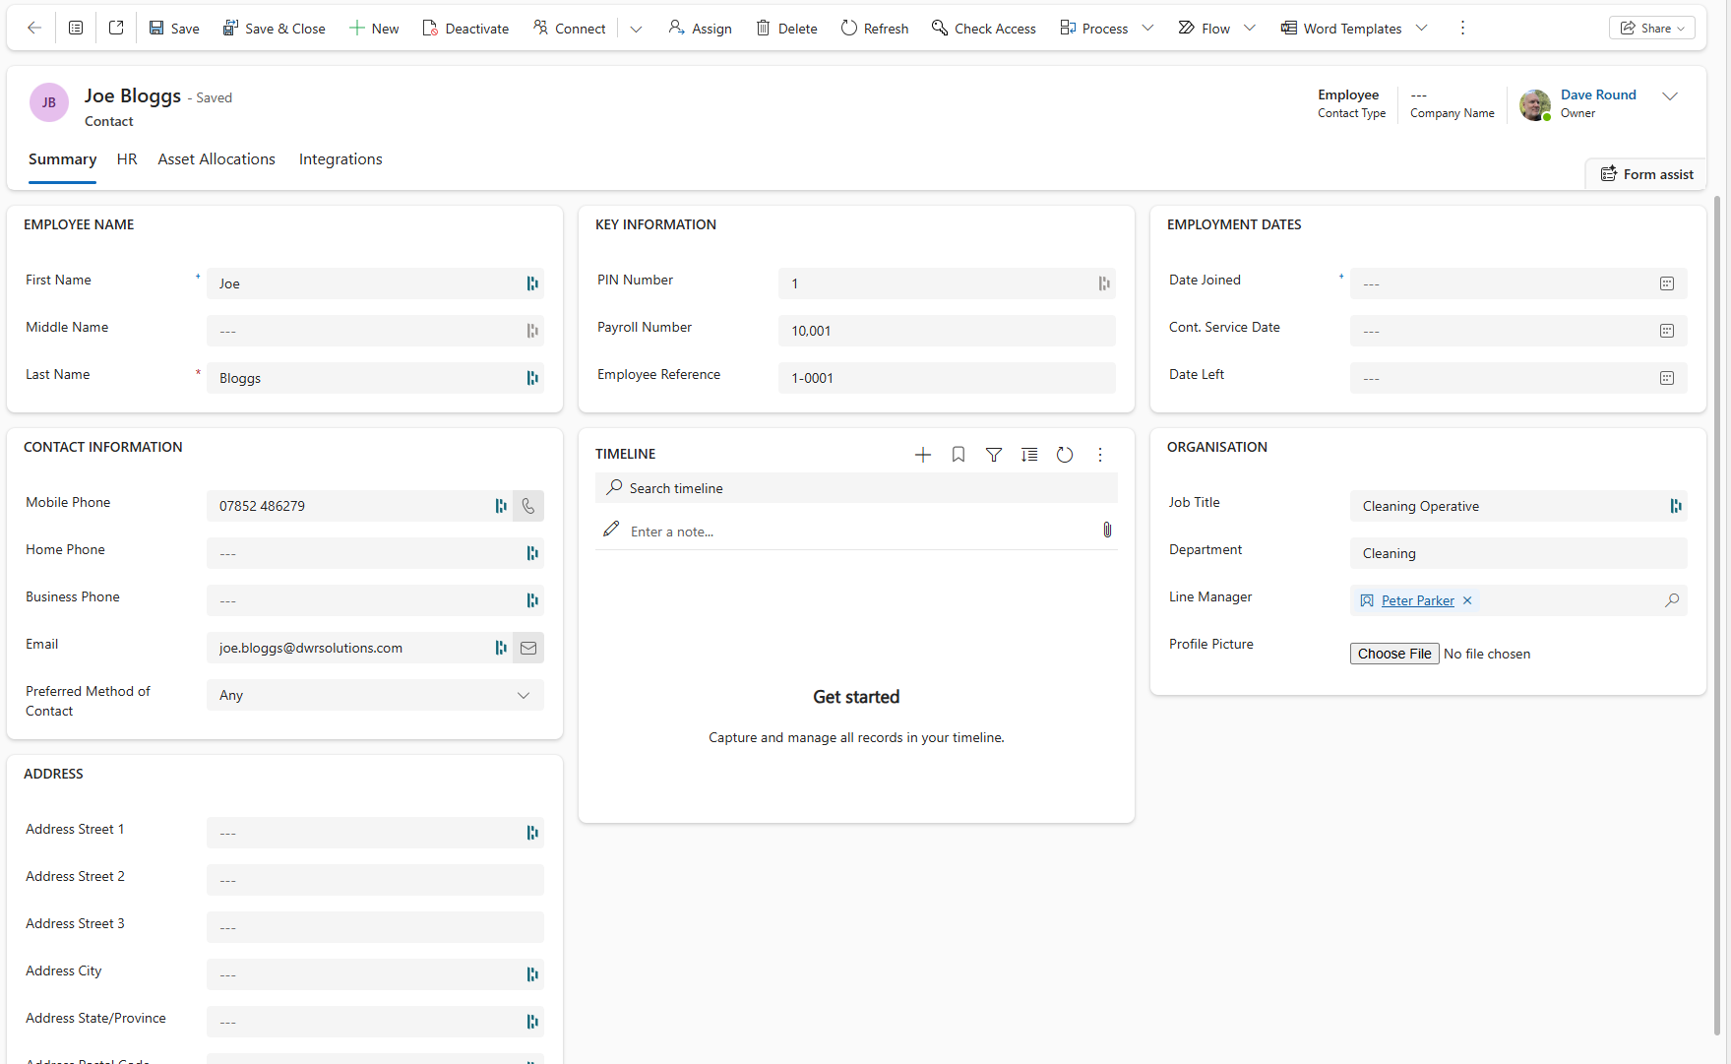Delete the contact record
The image size is (1731, 1064).
coord(786,28)
